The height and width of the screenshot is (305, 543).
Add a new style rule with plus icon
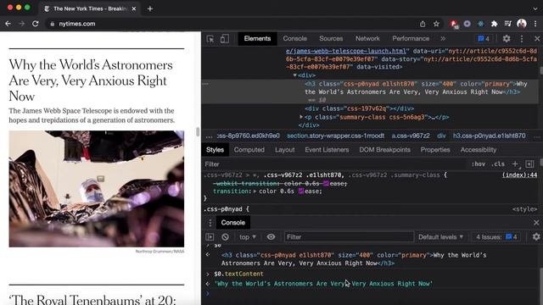coord(515,164)
